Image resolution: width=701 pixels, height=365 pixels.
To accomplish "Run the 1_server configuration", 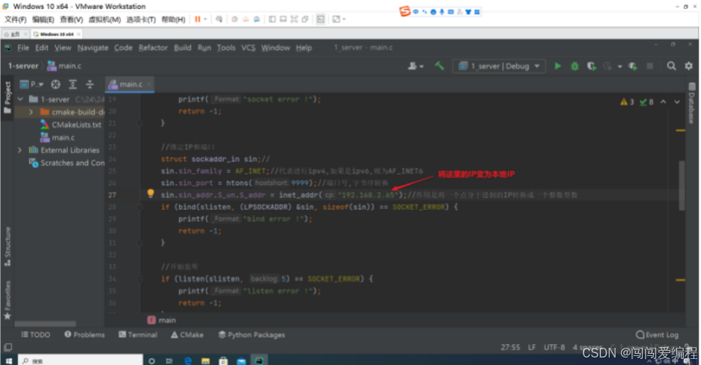I will [x=558, y=66].
